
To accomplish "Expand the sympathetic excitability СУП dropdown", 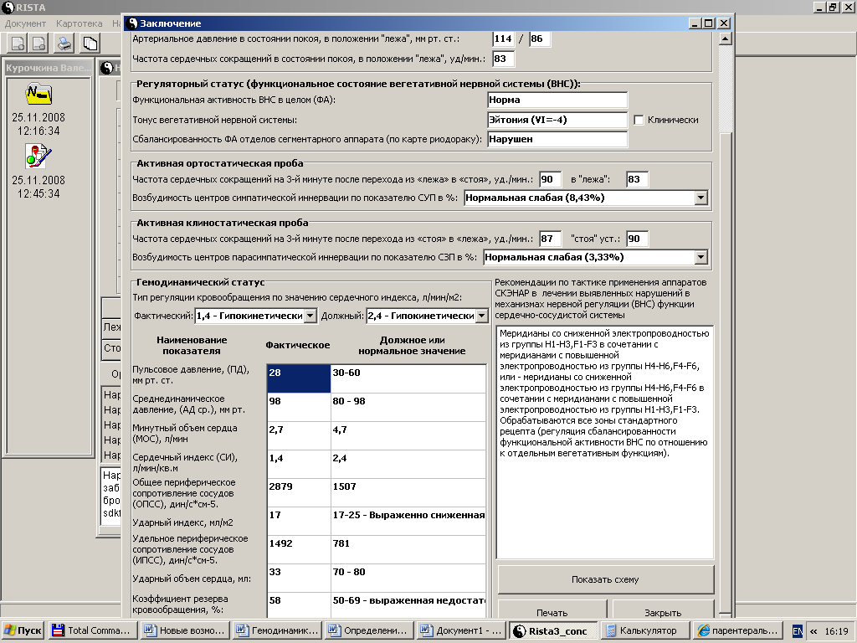I will pos(700,198).
